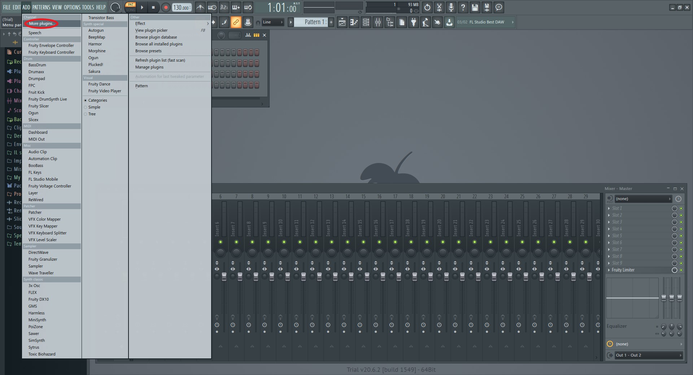The width and height of the screenshot is (693, 375).
Task: Open the VIEW menu
Action: point(56,7)
